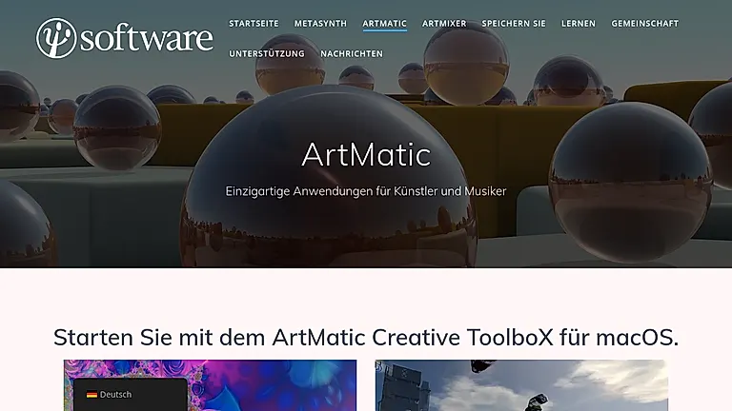Click the ArtMatic hero title

(366, 155)
